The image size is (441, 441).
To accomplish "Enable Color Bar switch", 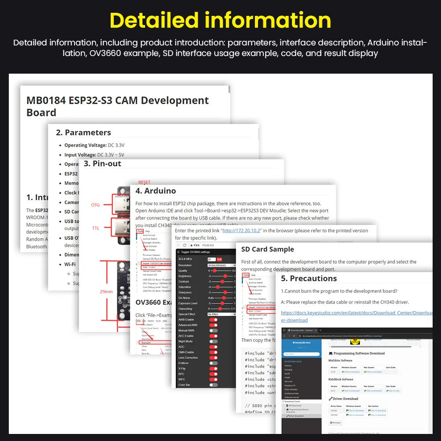I will pos(213,385).
